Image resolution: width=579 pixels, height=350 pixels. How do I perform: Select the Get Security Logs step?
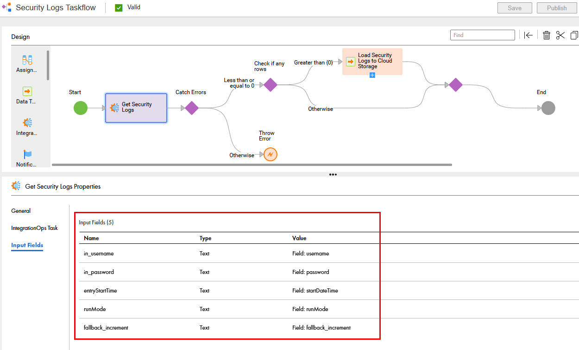[x=136, y=108]
